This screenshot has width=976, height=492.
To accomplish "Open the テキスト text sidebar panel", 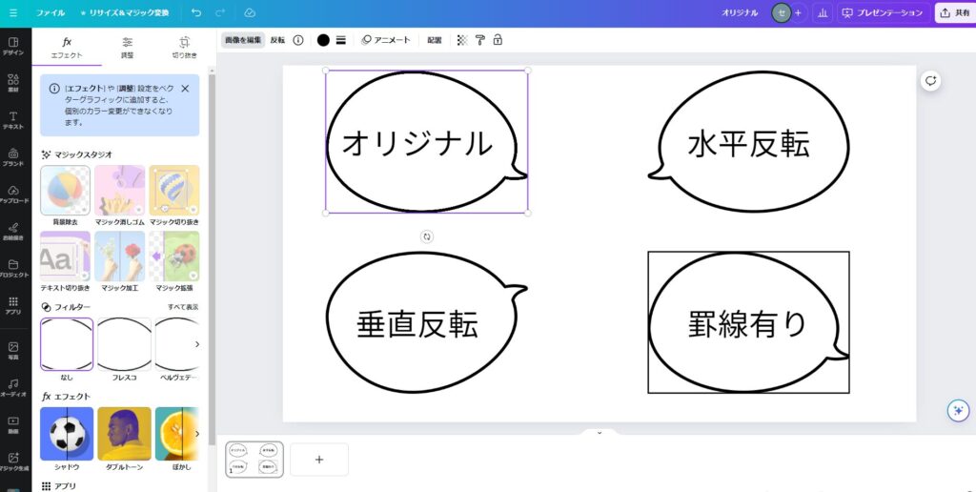I will tap(13, 120).
